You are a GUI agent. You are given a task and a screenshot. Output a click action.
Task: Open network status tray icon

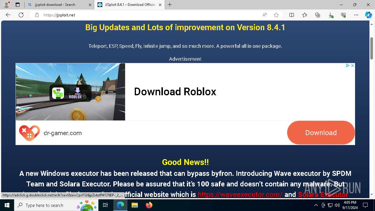[x=330, y=205]
